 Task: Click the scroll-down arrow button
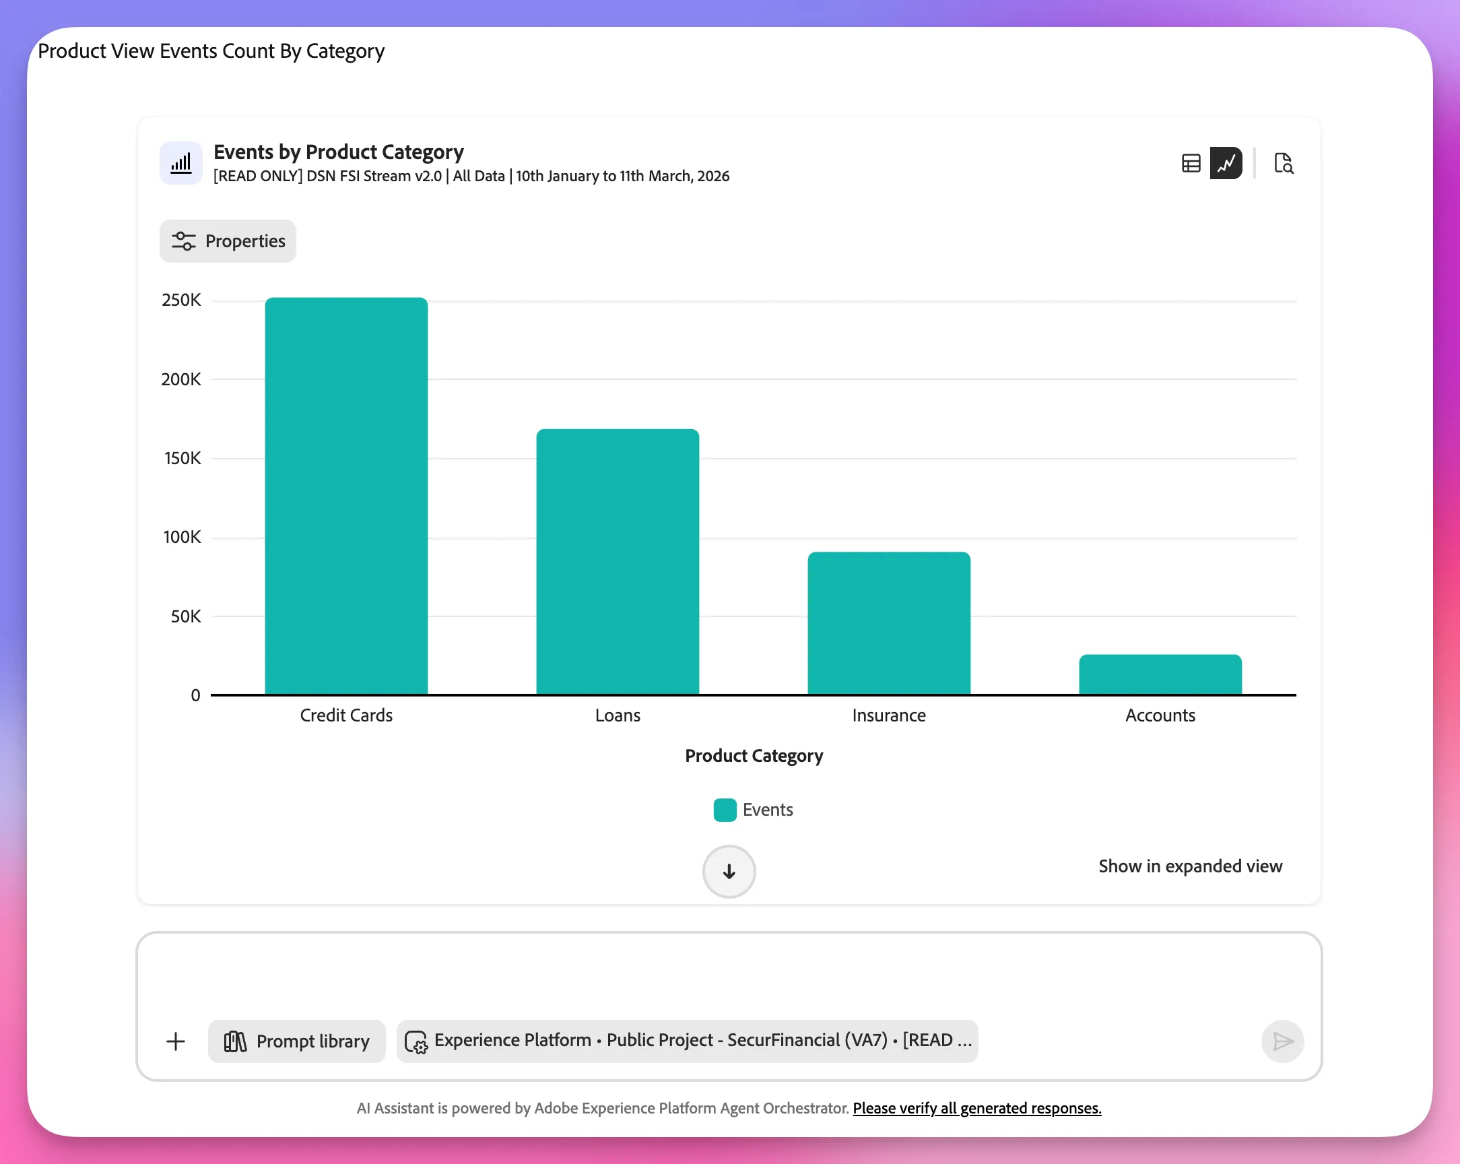(x=729, y=871)
